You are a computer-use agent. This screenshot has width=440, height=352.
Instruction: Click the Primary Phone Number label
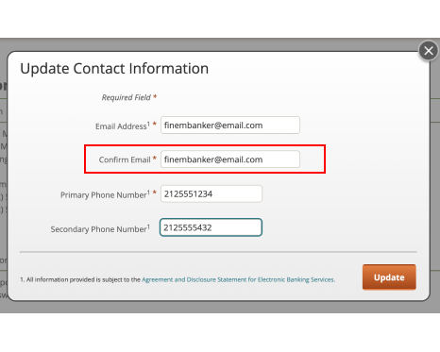tap(105, 195)
